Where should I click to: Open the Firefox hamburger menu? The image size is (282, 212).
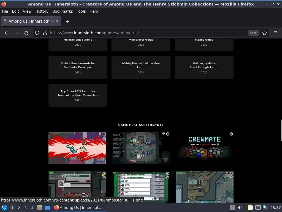pos(275,33)
